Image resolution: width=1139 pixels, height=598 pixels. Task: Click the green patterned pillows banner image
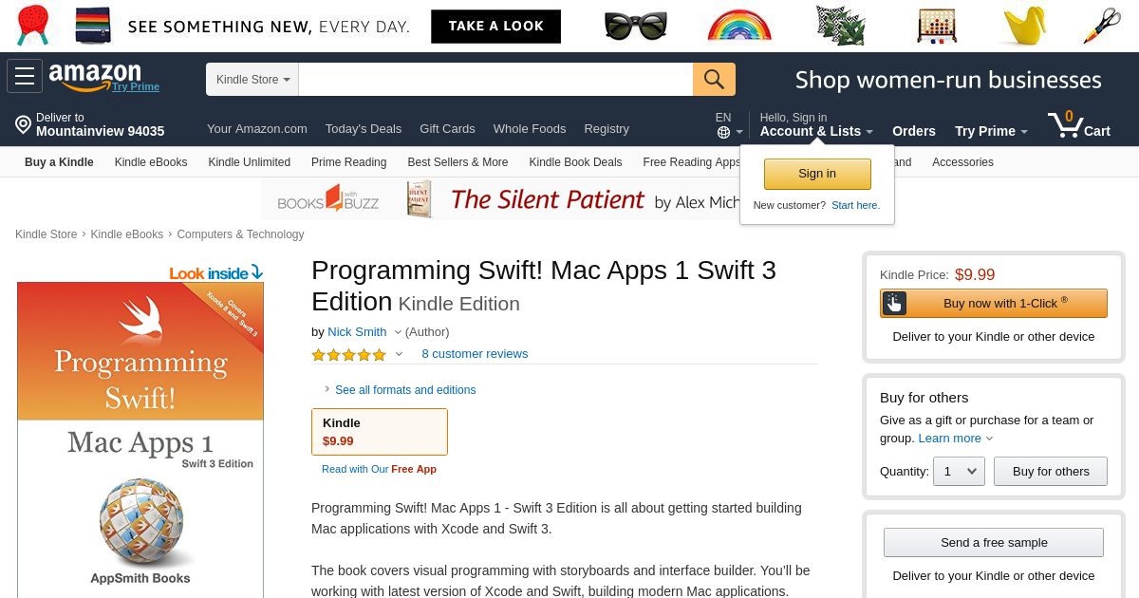click(x=840, y=26)
